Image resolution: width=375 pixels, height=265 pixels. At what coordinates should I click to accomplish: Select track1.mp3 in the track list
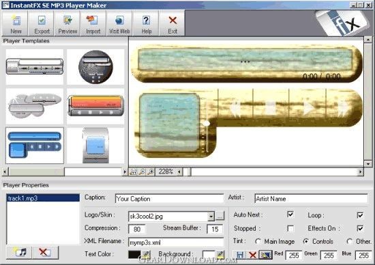pos(43,198)
